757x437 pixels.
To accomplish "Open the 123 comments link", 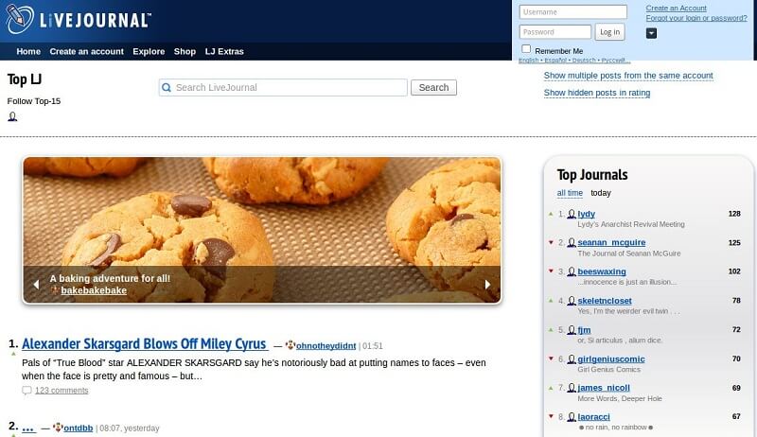I will 62,391.
